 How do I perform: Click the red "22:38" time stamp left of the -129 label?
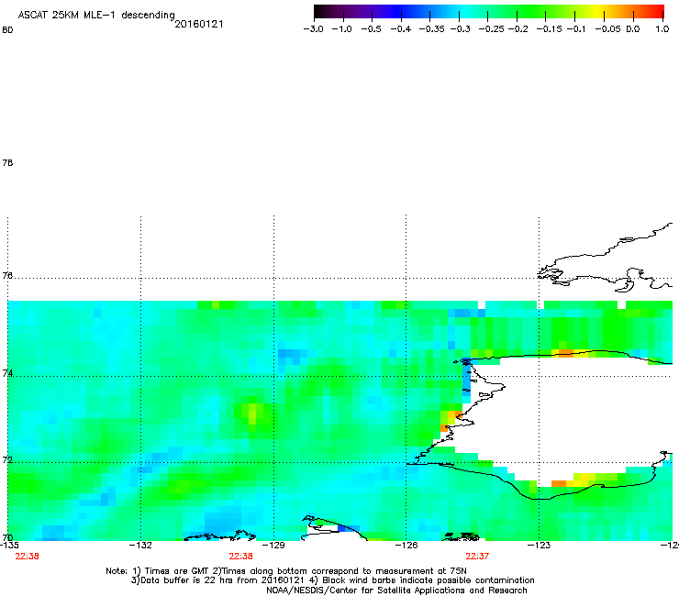pyautogui.click(x=240, y=557)
